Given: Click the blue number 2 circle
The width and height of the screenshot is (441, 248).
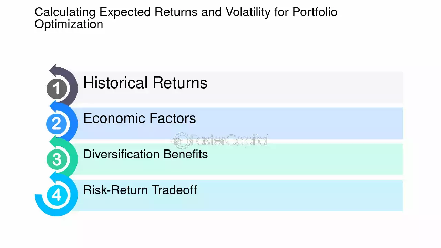Looking at the screenshot, I should [57, 124].
